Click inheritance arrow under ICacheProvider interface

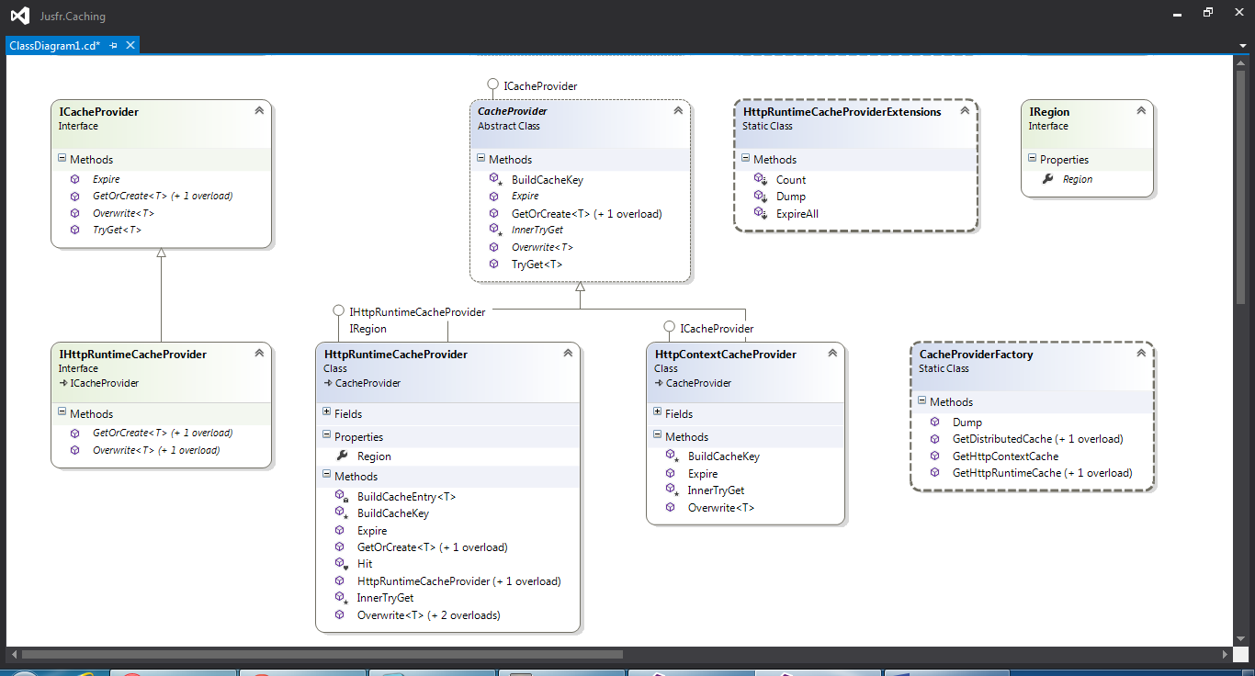pos(161,253)
